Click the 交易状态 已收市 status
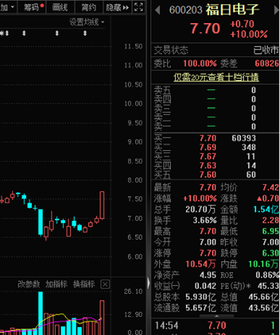The image size is (280, 335). (x=266, y=50)
